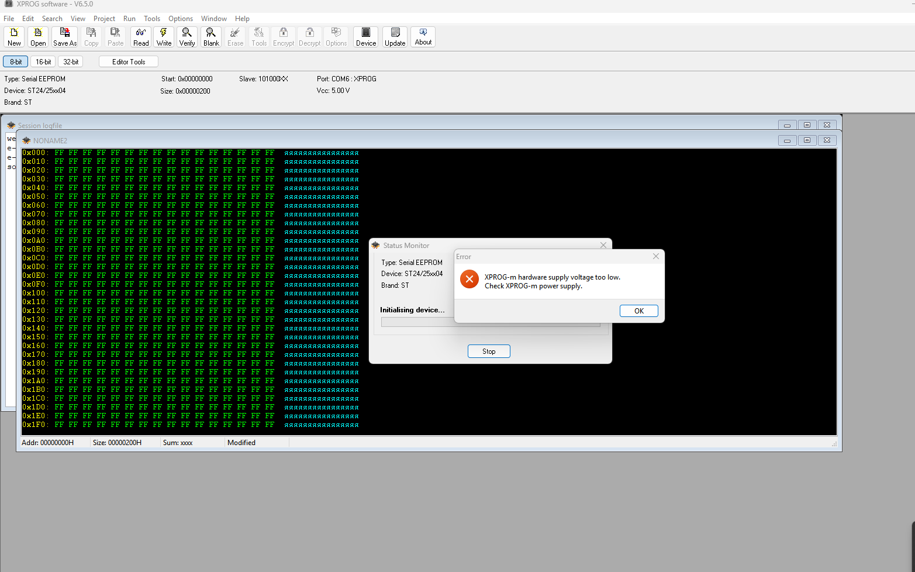Open the Project menu
Screen dimensions: 915x572
click(104, 19)
